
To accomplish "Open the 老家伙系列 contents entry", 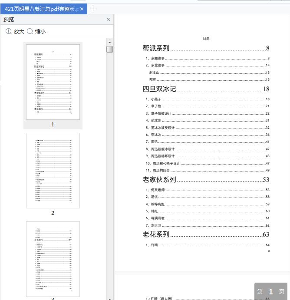I will pyautogui.click(x=159, y=180).
